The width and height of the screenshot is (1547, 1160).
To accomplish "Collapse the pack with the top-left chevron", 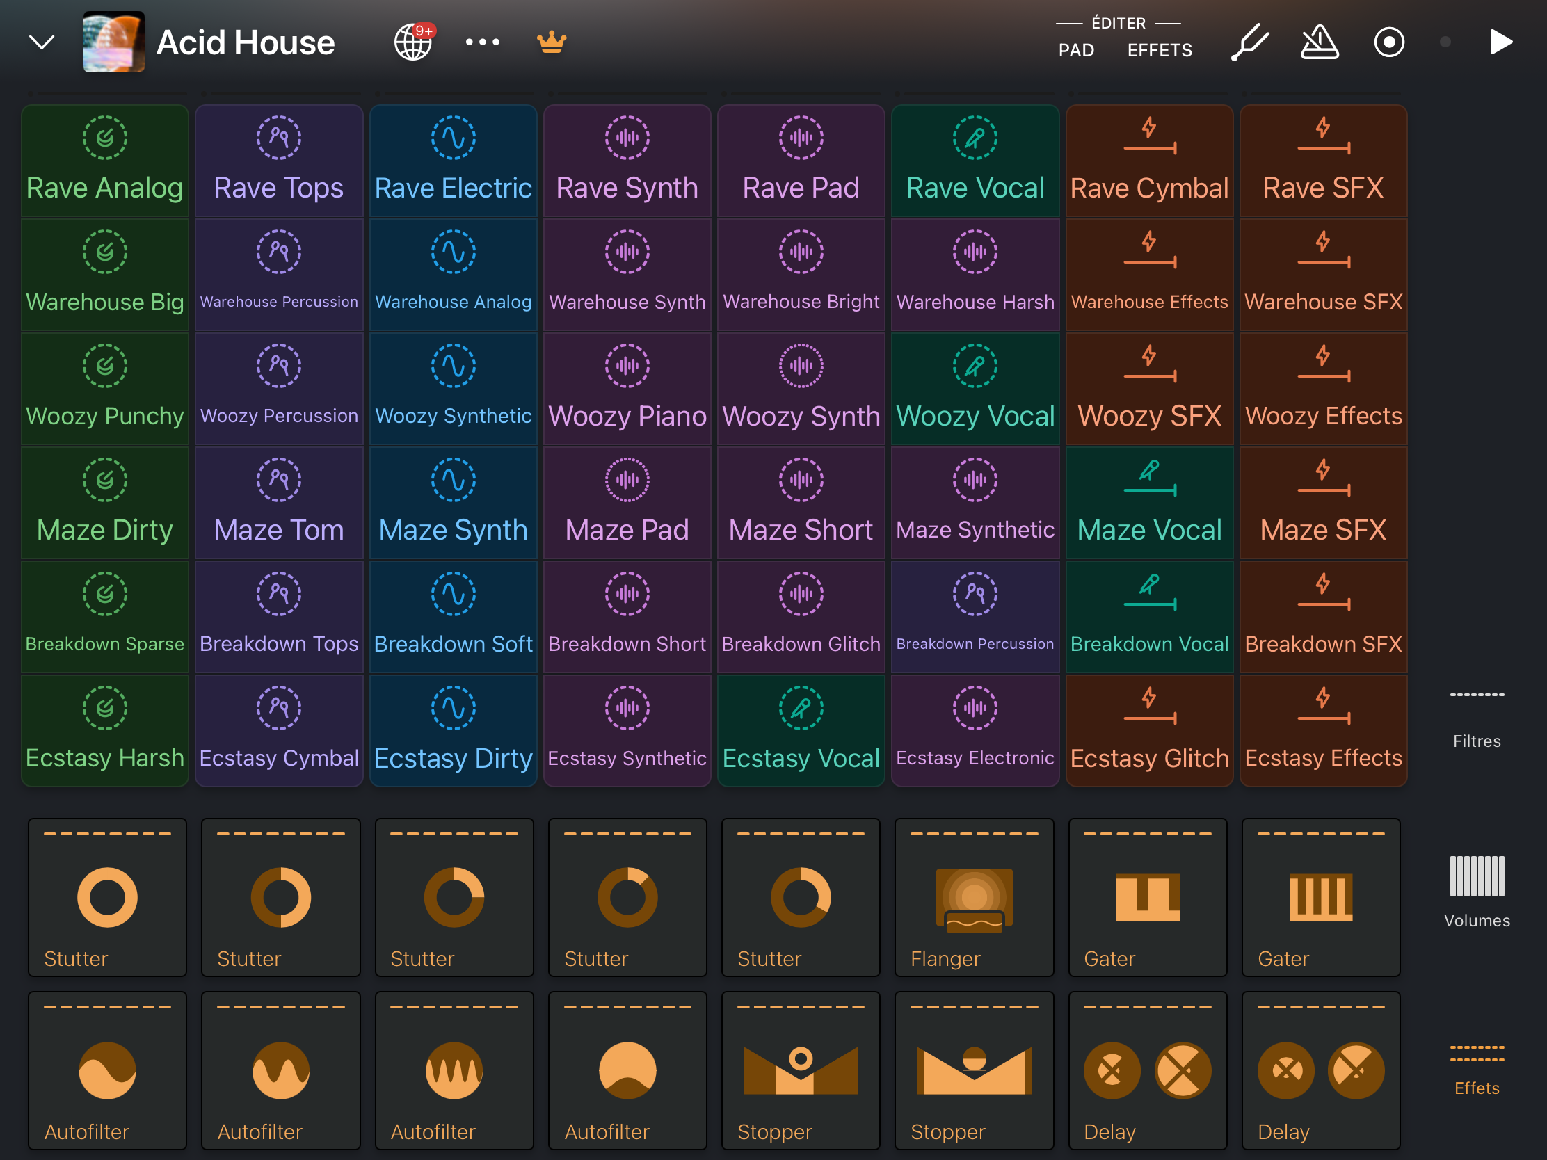I will point(41,42).
